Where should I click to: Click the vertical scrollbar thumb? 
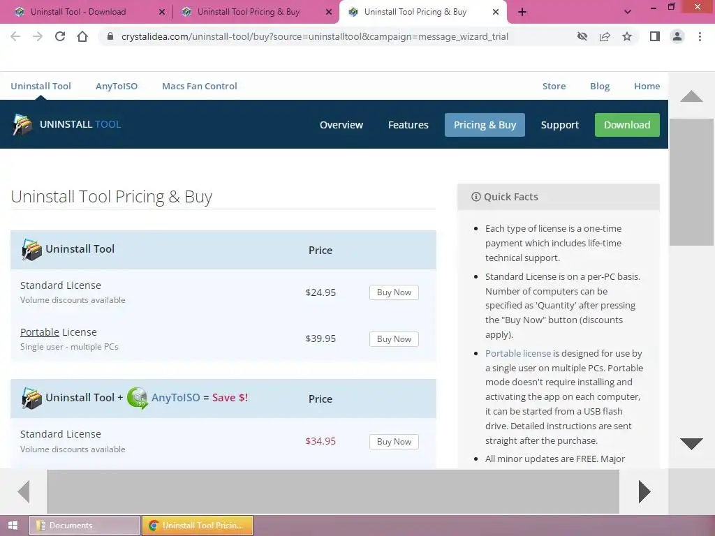(x=691, y=182)
